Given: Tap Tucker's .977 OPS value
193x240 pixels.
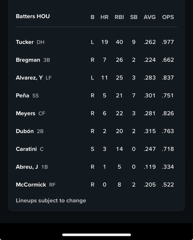Looking at the screenshot, I should (x=168, y=42).
